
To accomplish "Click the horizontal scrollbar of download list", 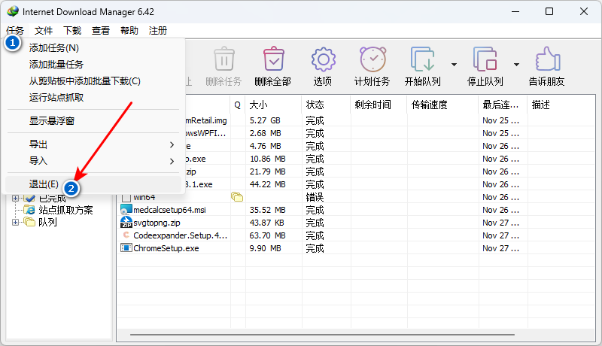I will (x=322, y=335).
